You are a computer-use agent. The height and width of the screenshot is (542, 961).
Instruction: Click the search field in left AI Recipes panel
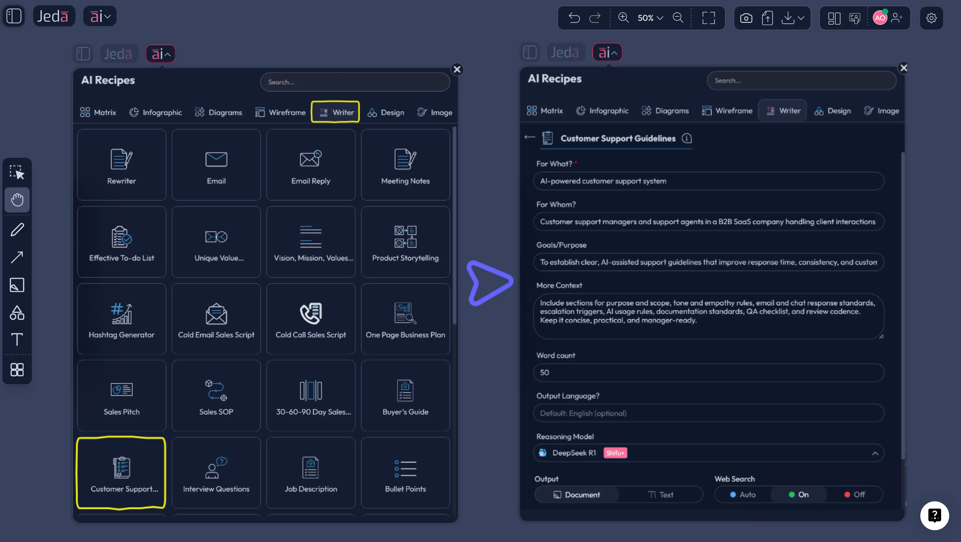point(355,82)
